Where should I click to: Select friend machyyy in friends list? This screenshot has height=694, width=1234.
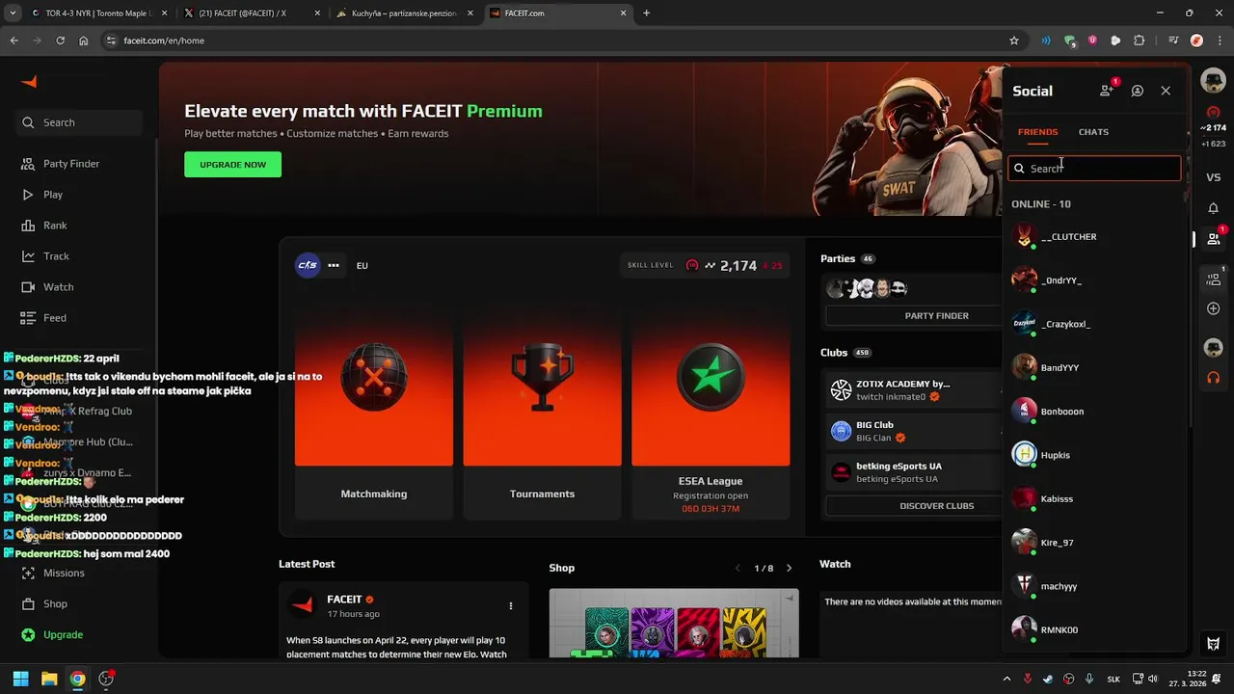pos(1094,586)
